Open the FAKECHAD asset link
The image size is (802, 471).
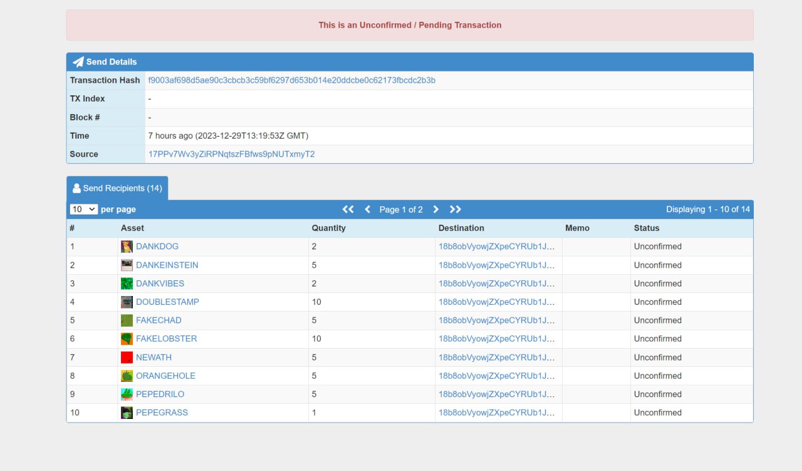click(159, 320)
